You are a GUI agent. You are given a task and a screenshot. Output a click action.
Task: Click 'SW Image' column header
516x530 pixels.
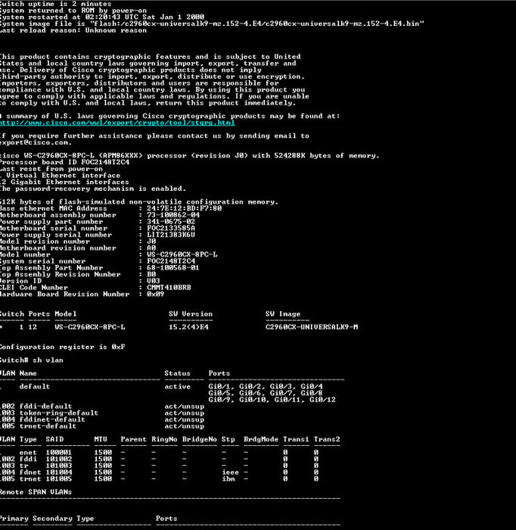(x=283, y=314)
